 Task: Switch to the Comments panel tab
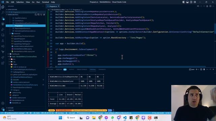[x=102, y=70]
